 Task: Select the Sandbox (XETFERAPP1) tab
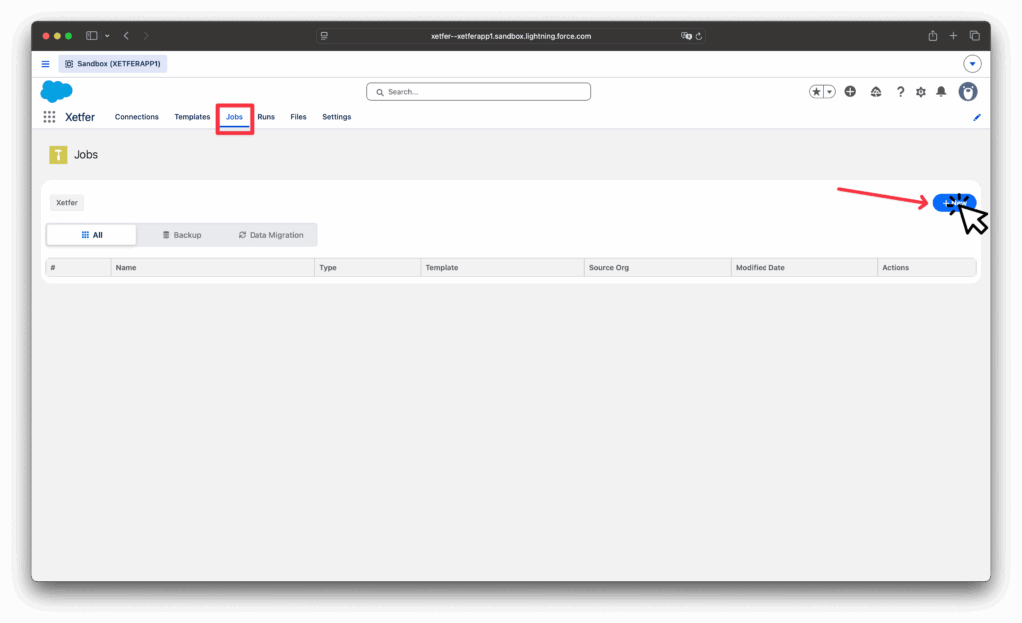(x=113, y=63)
